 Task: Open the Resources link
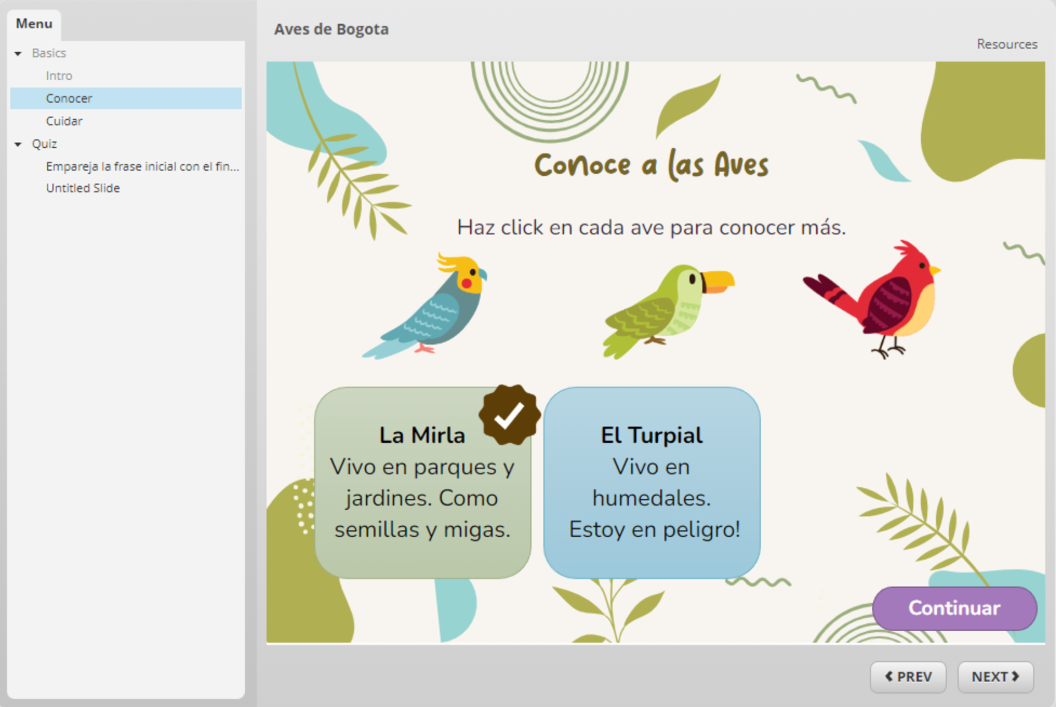click(x=1007, y=44)
